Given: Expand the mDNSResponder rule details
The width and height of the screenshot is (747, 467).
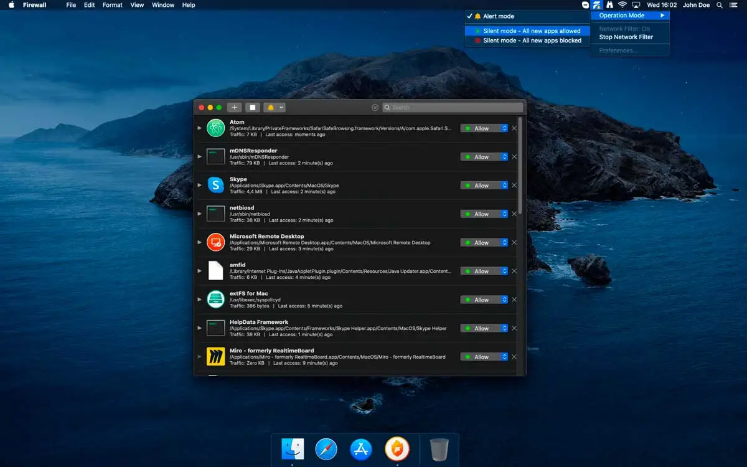Looking at the screenshot, I should tap(200, 156).
